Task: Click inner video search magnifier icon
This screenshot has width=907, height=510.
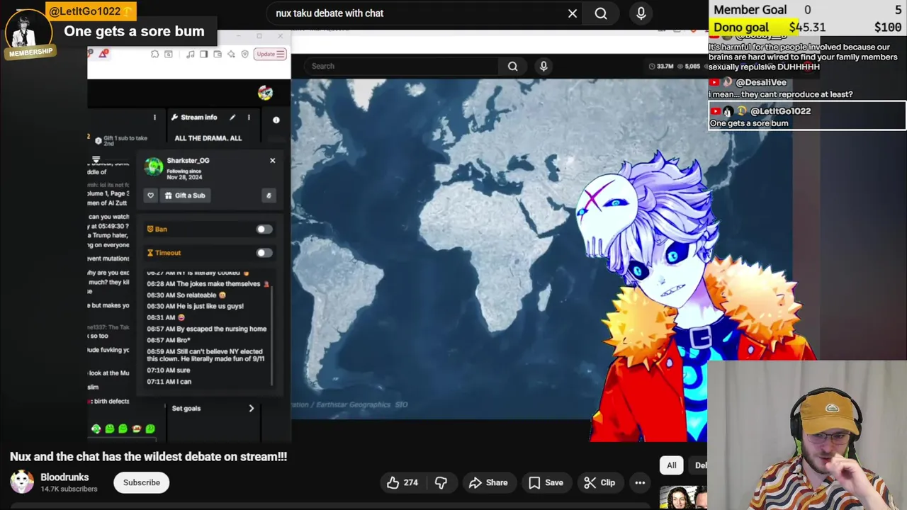Action: [x=512, y=66]
